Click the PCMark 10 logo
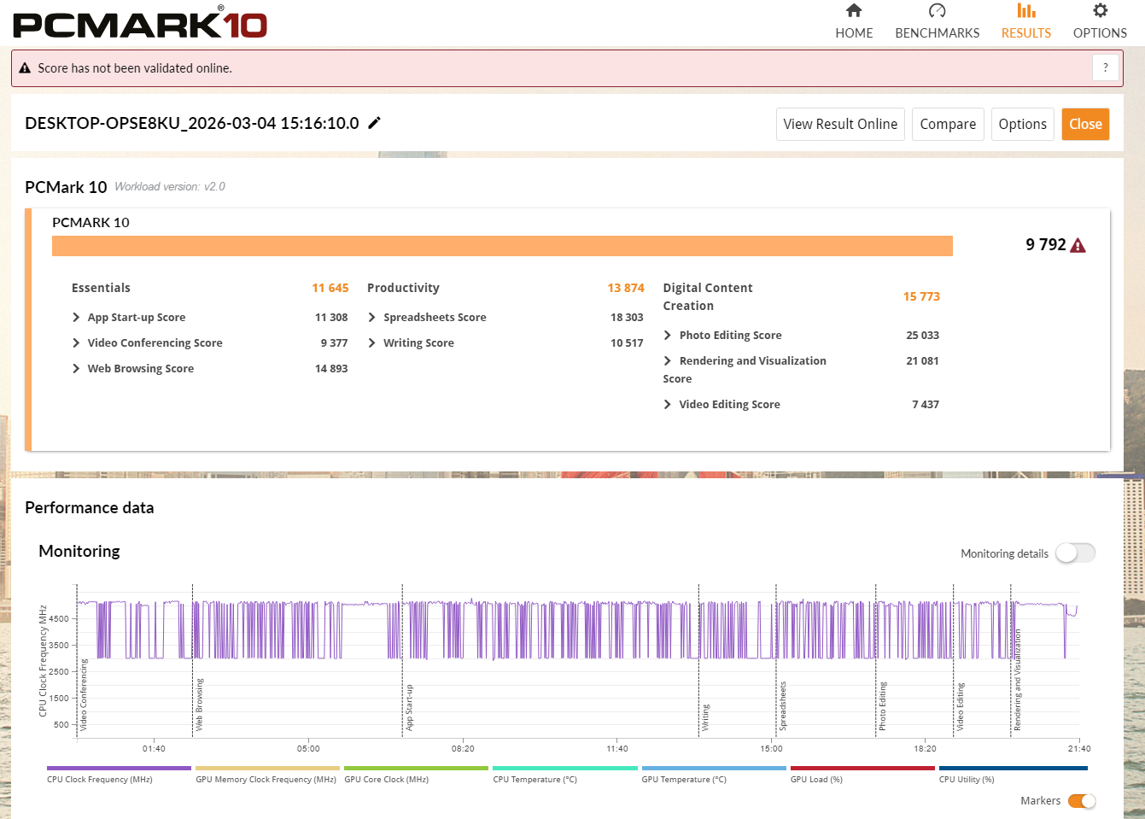The height and width of the screenshot is (819, 1145). (140, 24)
